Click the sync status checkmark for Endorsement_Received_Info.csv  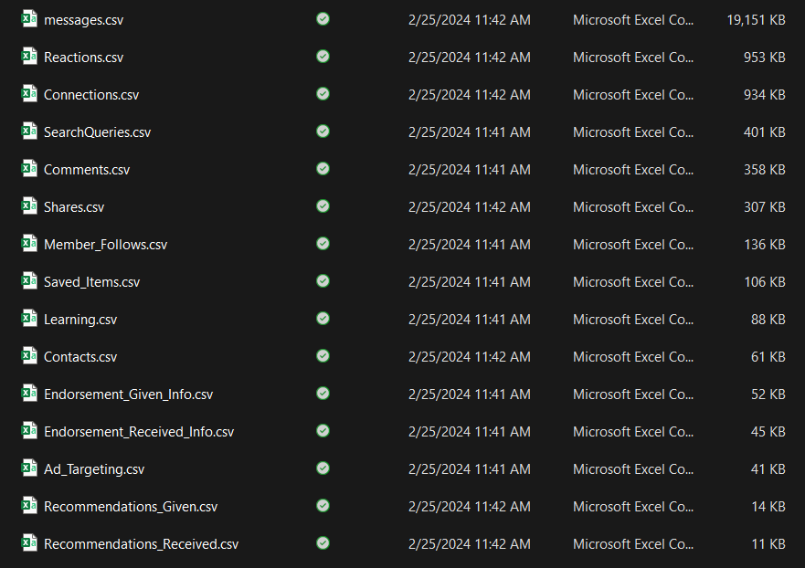pyautogui.click(x=323, y=431)
